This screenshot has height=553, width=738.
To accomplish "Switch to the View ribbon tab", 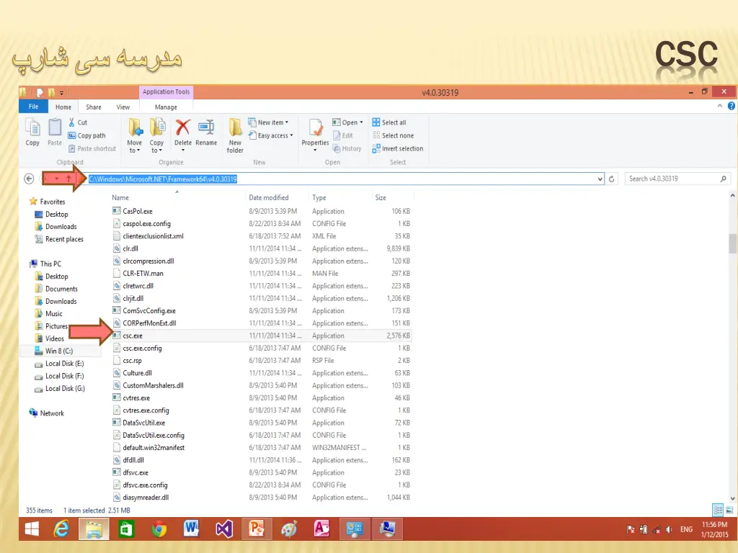I will point(123,107).
